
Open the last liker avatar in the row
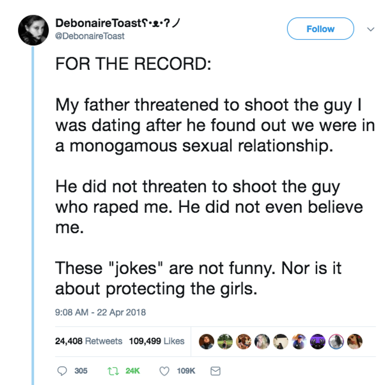coord(355,341)
